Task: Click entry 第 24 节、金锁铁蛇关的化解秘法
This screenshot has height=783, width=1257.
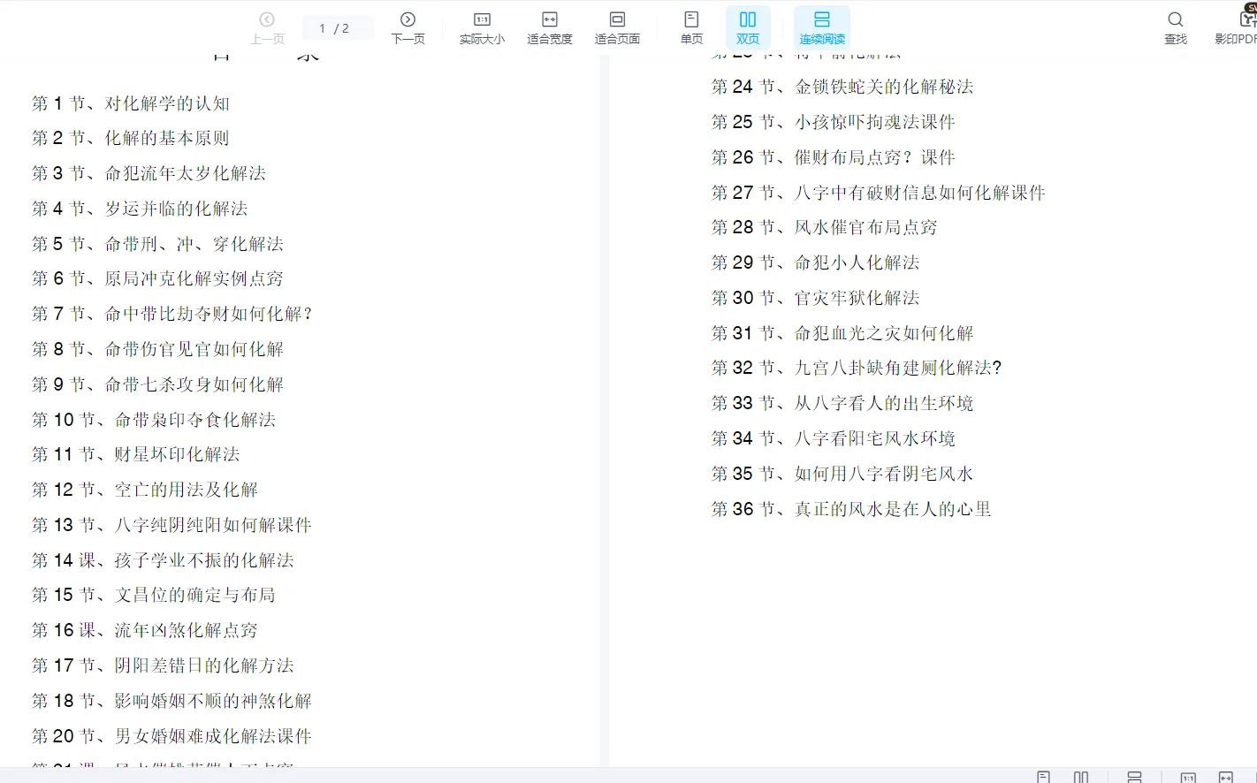Action: [x=842, y=87]
